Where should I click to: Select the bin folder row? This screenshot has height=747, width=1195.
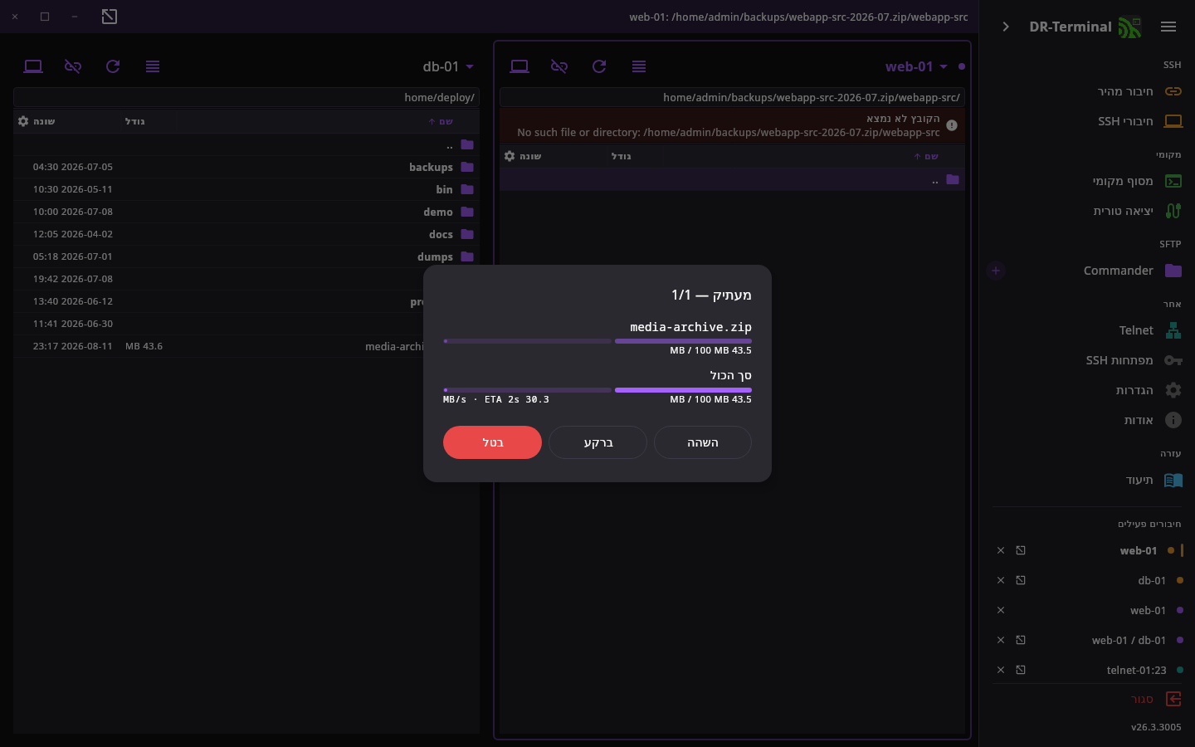(246, 189)
